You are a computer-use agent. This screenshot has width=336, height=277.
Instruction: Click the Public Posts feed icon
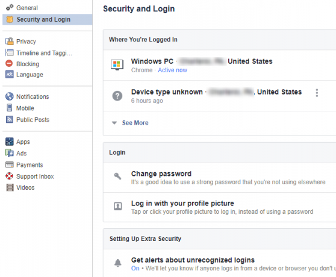tap(10, 119)
